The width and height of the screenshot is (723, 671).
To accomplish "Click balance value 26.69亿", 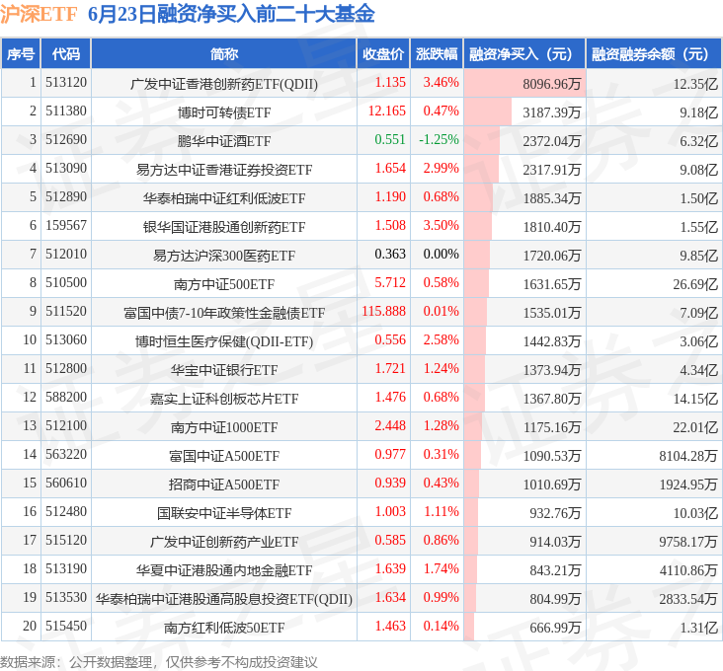I will [695, 284].
